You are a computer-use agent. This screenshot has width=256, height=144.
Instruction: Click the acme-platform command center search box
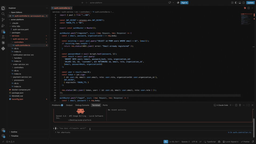point(128,3)
